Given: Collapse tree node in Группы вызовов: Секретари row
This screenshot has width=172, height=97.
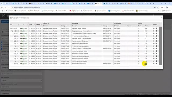Looking at the screenshot, I should tap(14, 41).
